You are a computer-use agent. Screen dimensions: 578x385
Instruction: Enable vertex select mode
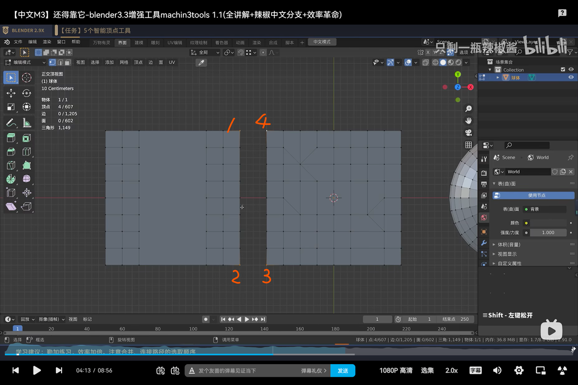coord(52,62)
